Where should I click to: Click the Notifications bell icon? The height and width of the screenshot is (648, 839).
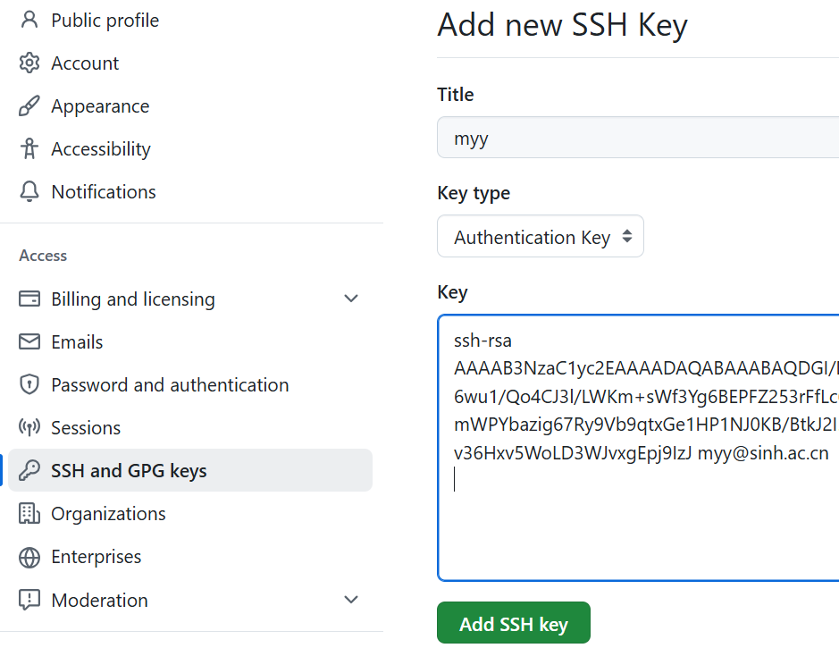28,191
